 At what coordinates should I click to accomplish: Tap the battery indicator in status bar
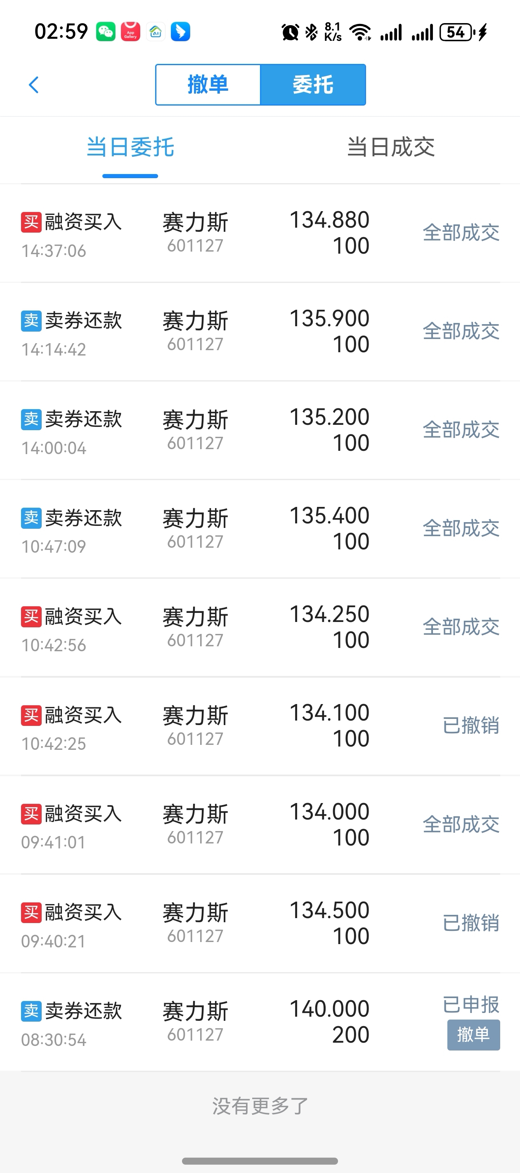coord(457,32)
